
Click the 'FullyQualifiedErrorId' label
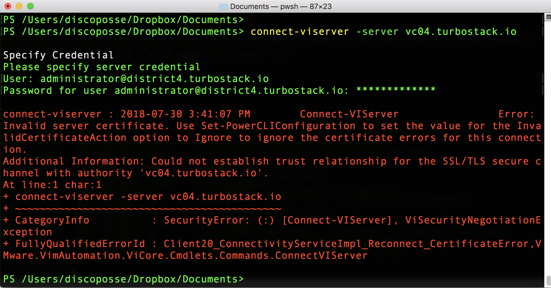click(x=80, y=244)
